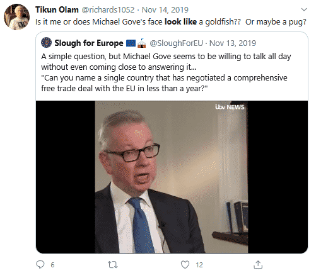Image resolution: width=316 pixels, height=273 pixels.
Task: Open Slough for Europe name link
Action: pos(89,43)
